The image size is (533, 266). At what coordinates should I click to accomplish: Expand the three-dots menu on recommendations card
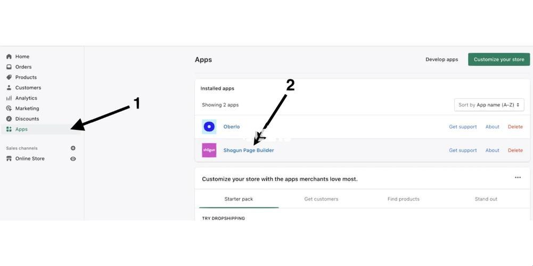pyautogui.click(x=518, y=177)
